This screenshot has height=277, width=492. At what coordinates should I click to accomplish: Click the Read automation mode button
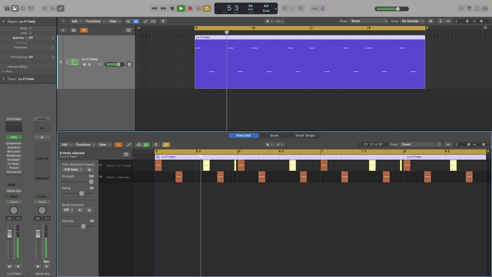(x=14, y=201)
